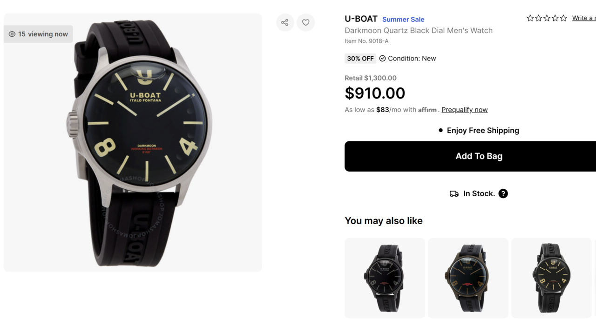Click the affirm logo text
Image resolution: width=596 pixels, height=319 pixels.
[427, 110]
